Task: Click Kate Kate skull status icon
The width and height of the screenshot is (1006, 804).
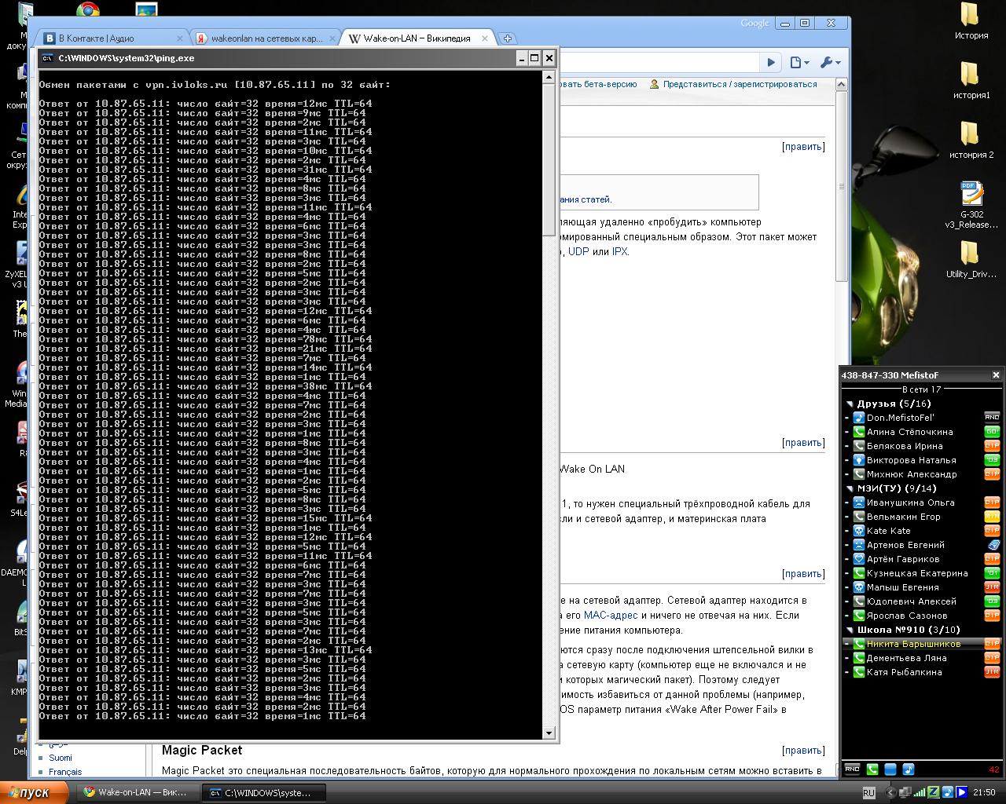Action: [x=859, y=531]
